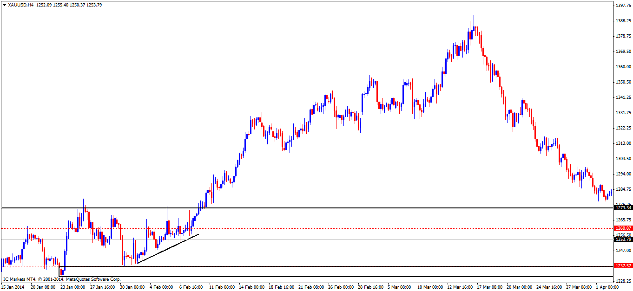Image resolution: width=633 pixels, height=291 pixels.
Task: Click the 20 Jan 08:00 time label
Action: point(43,287)
